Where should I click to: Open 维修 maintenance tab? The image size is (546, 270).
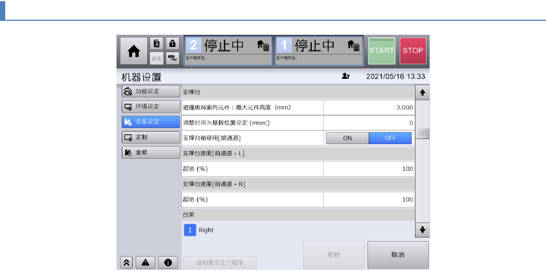click(151, 152)
